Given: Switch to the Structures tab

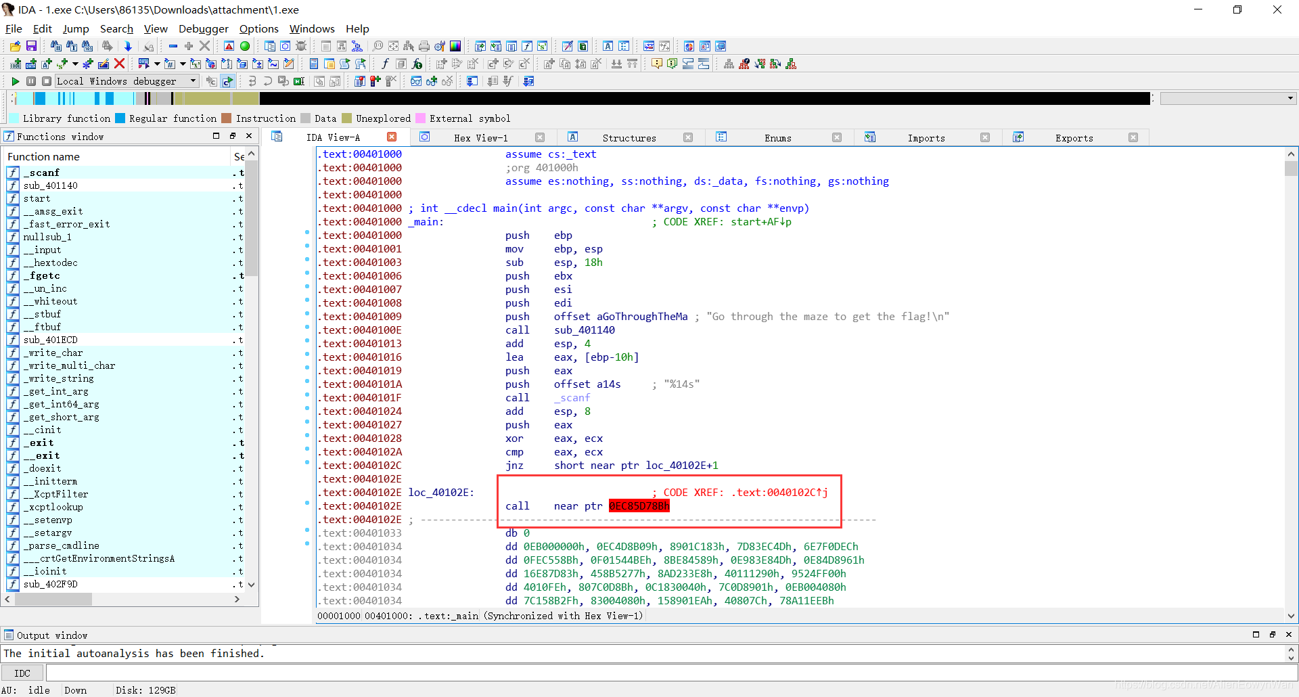Looking at the screenshot, I should point(629,137).
